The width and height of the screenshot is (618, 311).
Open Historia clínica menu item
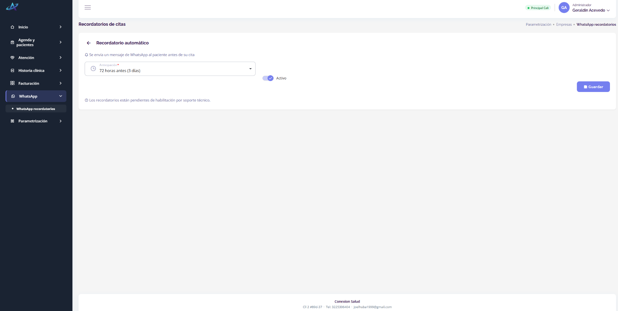click(36, 70)
